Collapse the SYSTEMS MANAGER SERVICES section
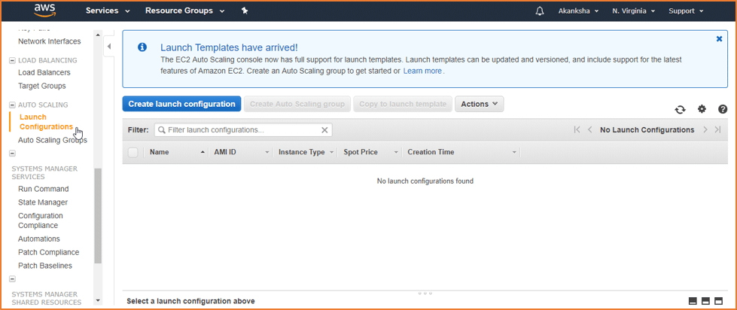 13,153
